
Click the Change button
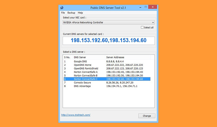147,116
